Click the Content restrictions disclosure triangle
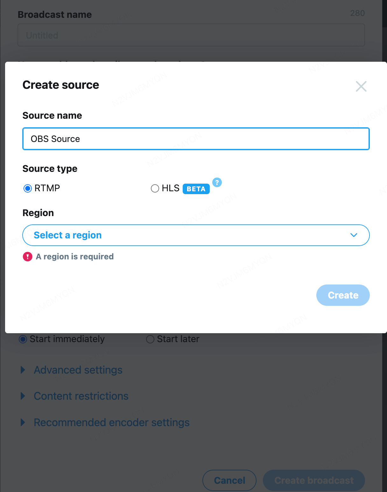 (x=23, y=396)
